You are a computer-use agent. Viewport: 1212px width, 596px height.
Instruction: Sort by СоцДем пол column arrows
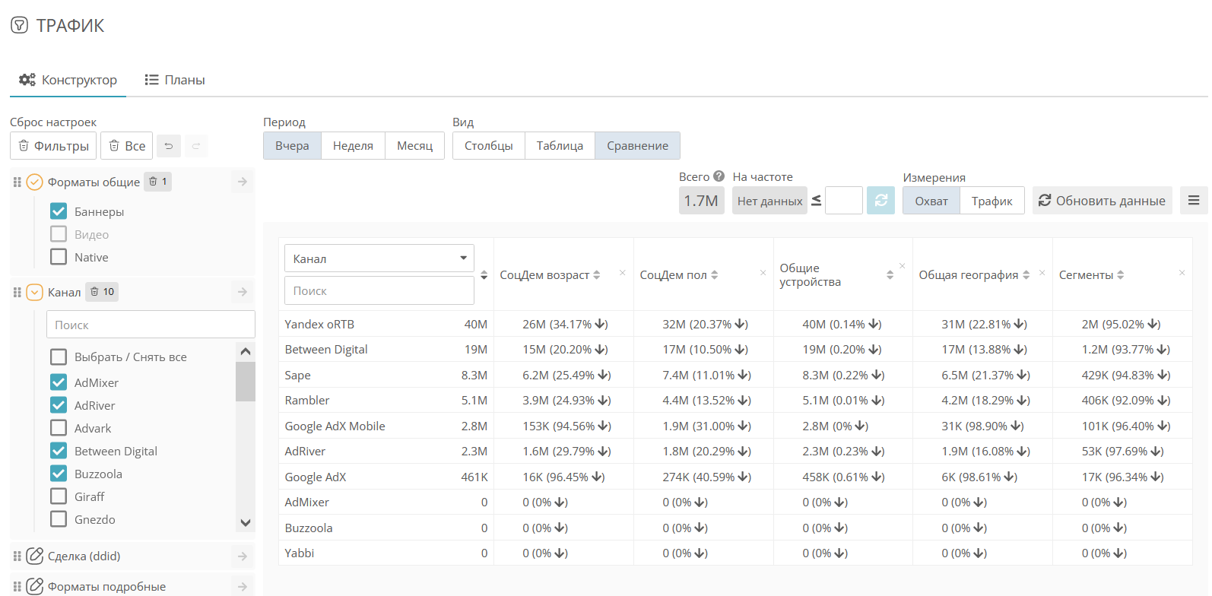(x=714, y=275)
